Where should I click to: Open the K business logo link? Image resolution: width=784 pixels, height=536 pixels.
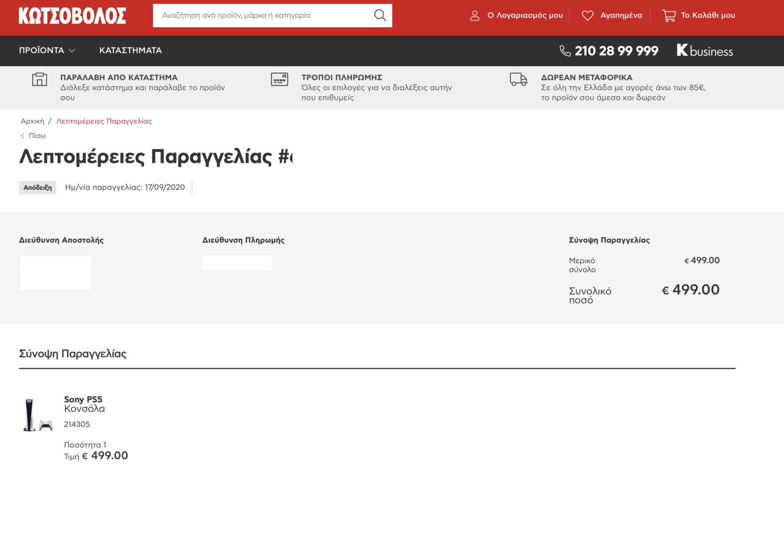click(705, 51)
